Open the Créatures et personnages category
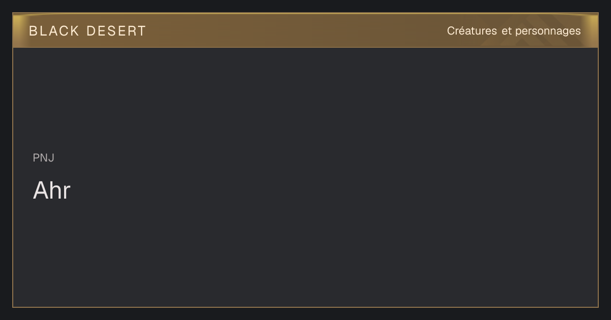This screenshot has height=320, width=611. coord(514,31)
